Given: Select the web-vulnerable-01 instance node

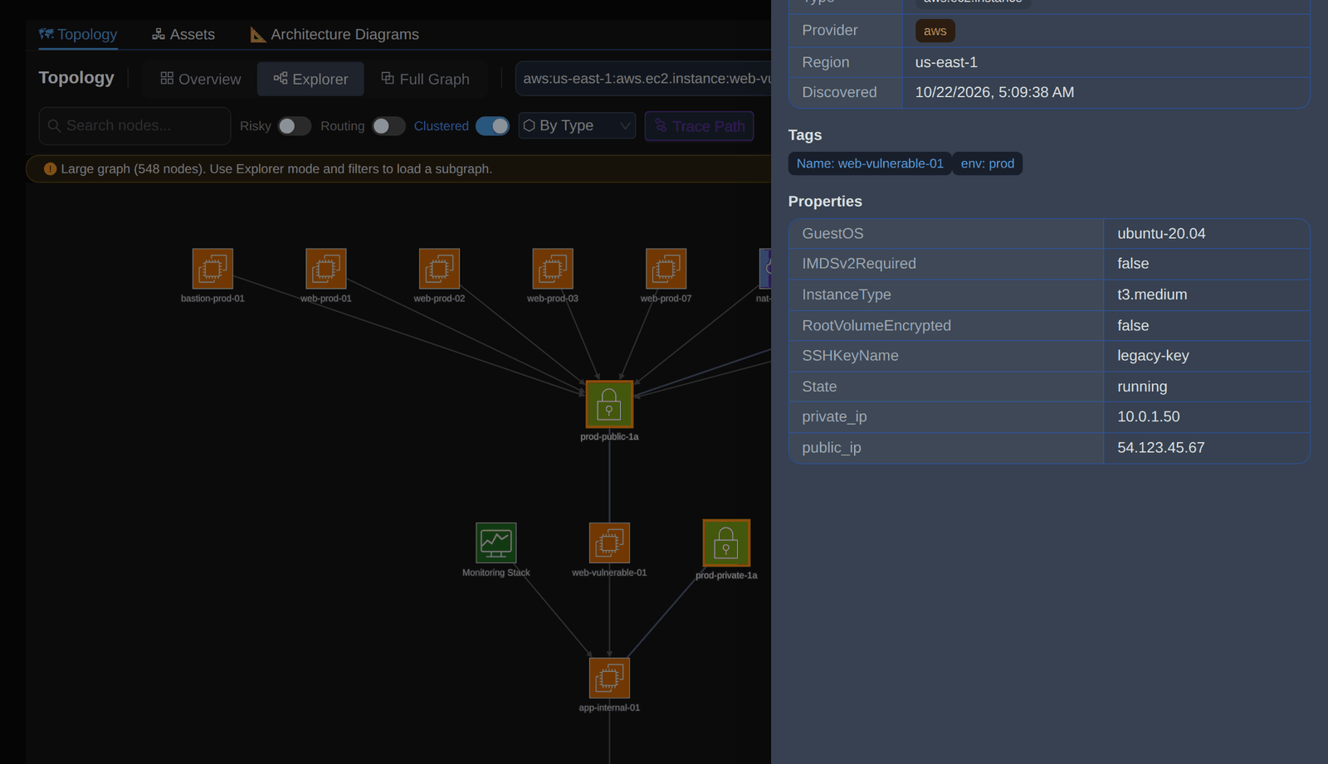Looking at the screenshot, I should pyautogui.click(x=609, y=543).
